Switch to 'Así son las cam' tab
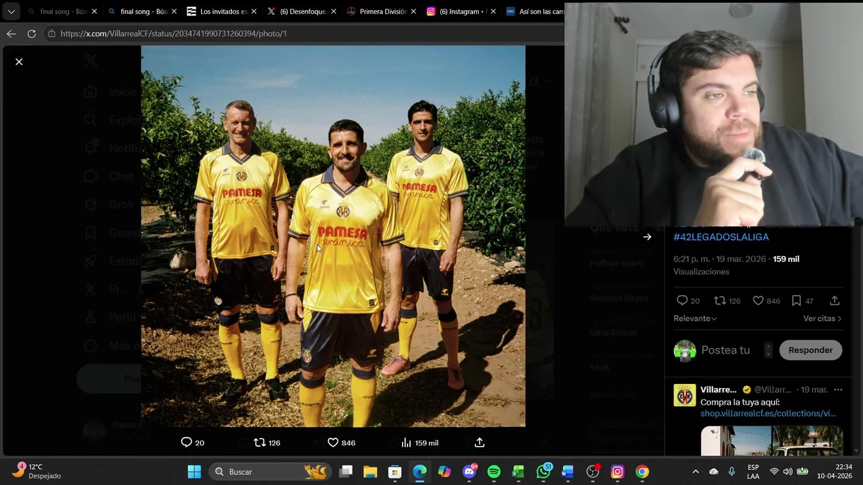Viewport: 863px width, 485px height. [x=535, y=11]
